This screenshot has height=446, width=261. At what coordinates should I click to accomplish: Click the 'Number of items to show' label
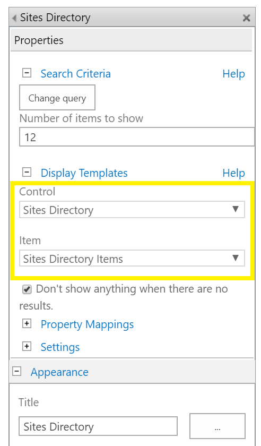pos(81,118)
